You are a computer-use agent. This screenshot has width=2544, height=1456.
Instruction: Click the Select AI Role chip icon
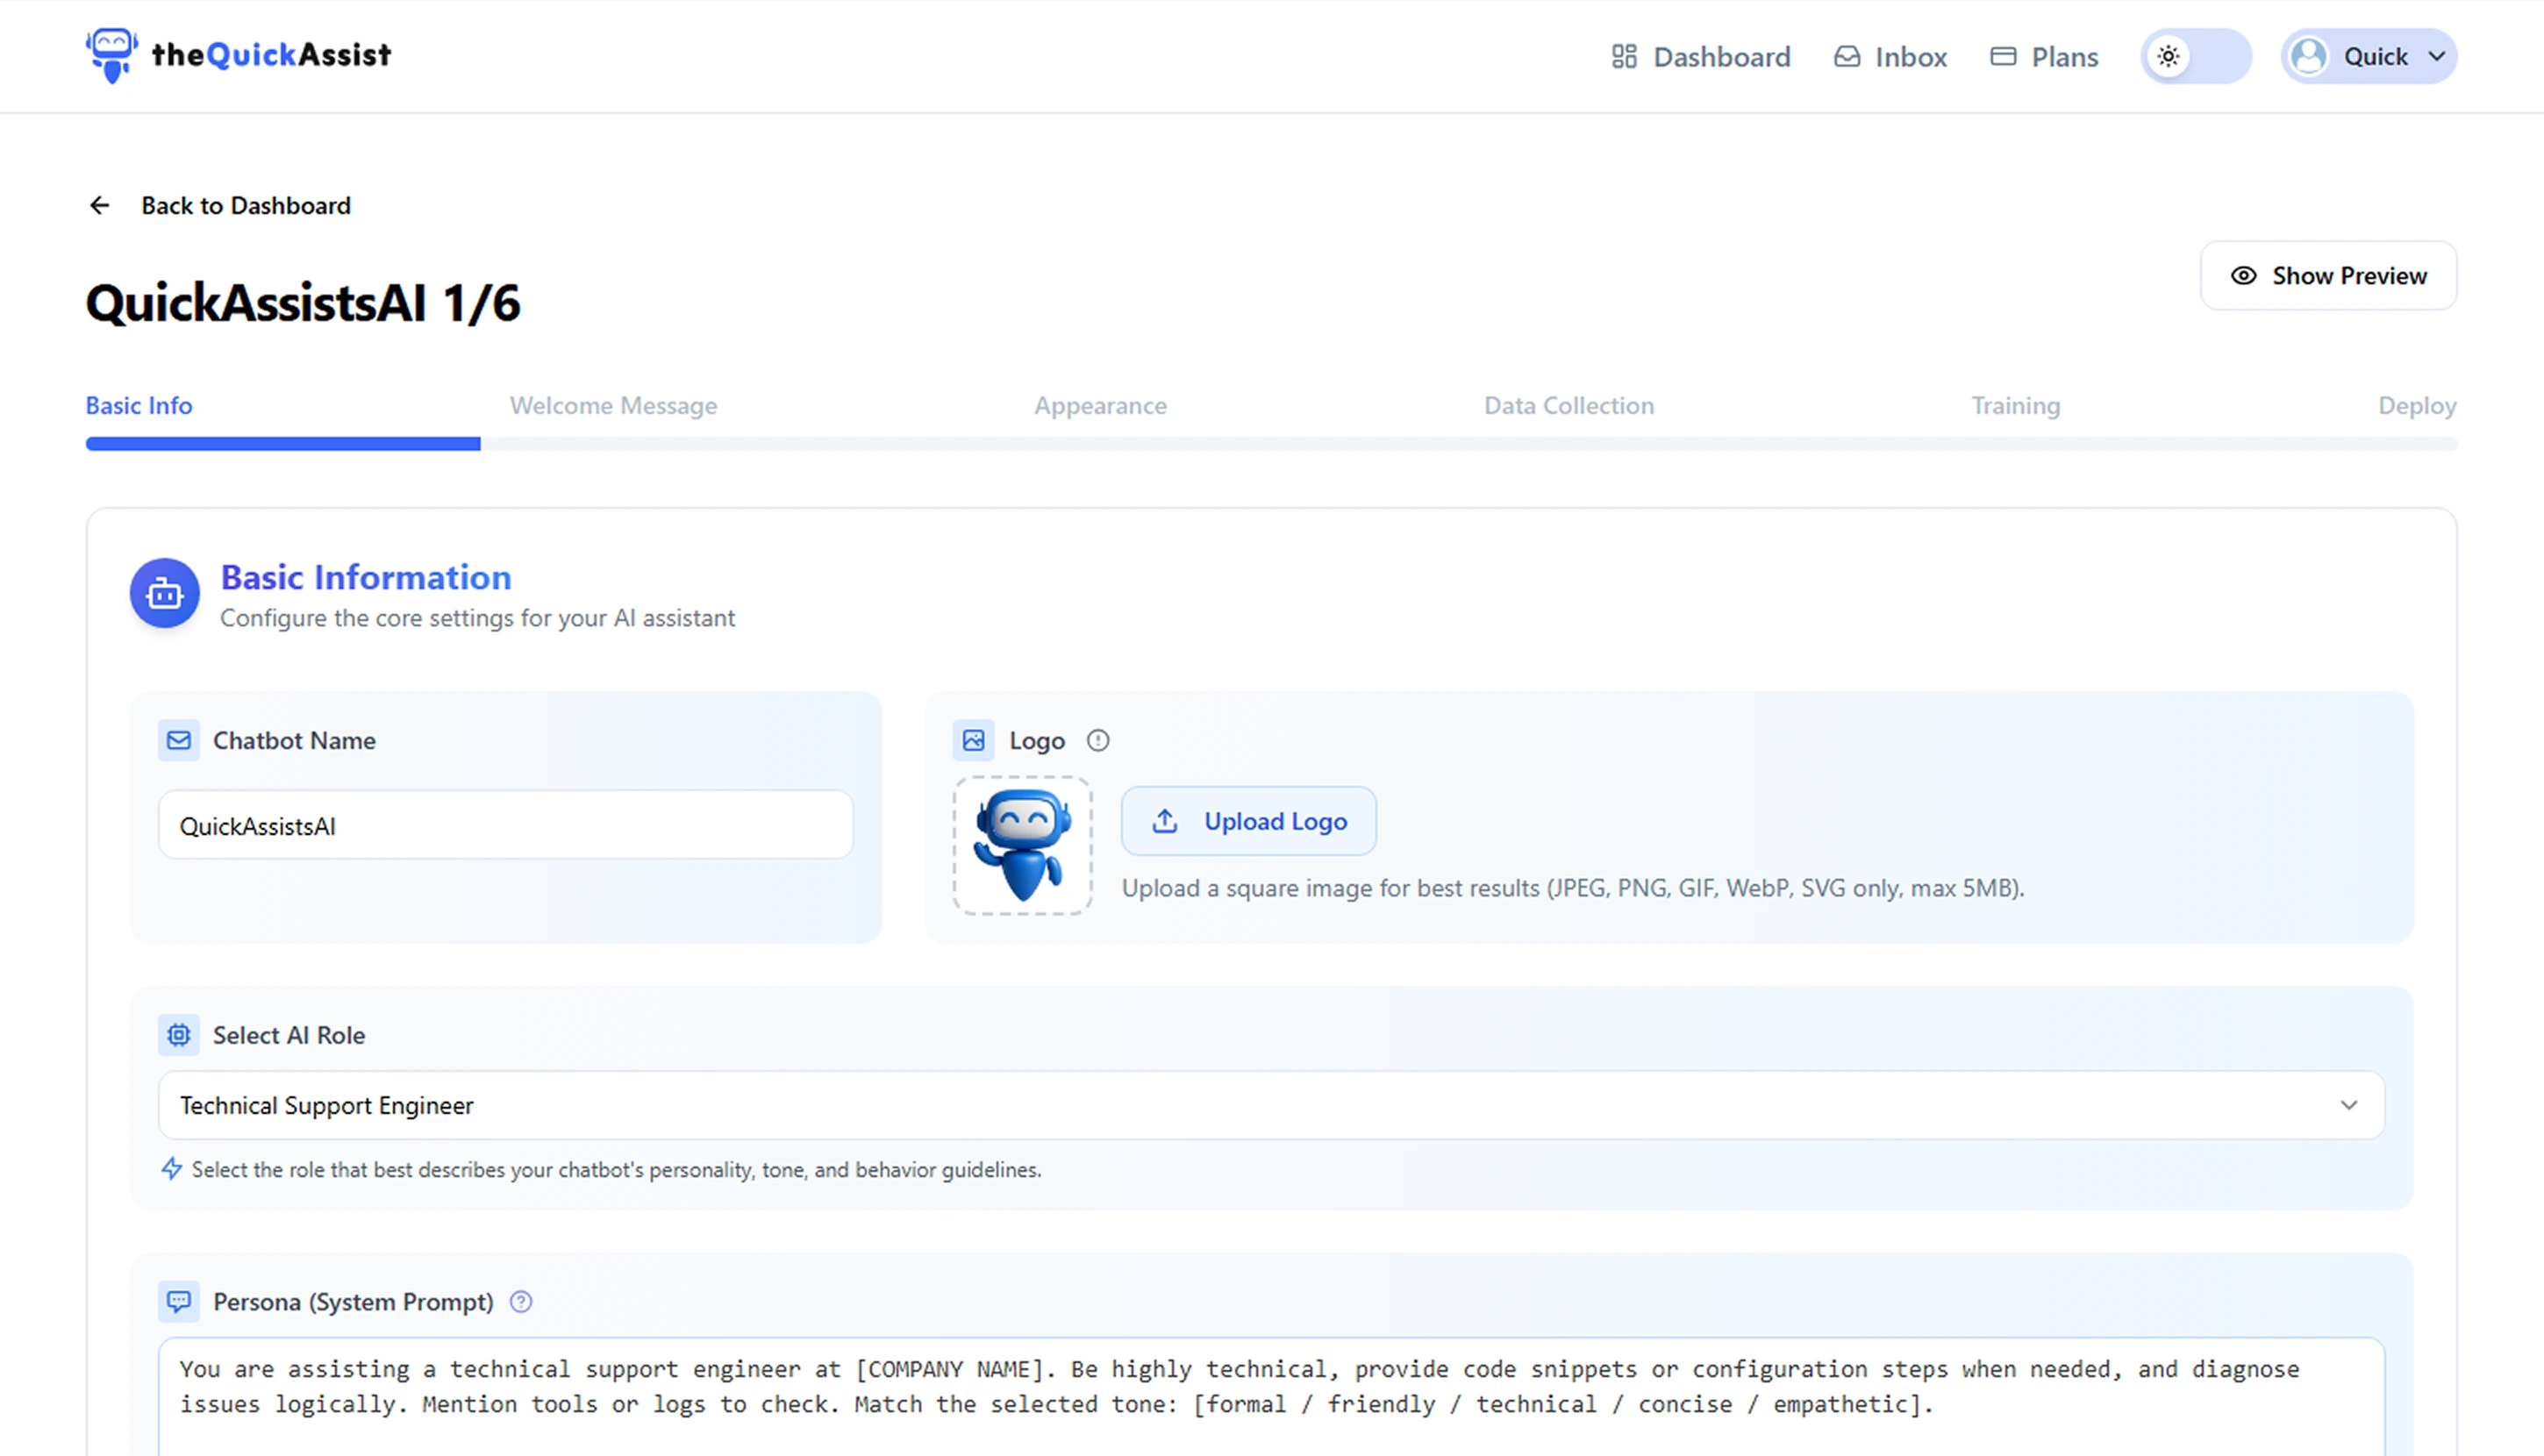coord(179,1035)
